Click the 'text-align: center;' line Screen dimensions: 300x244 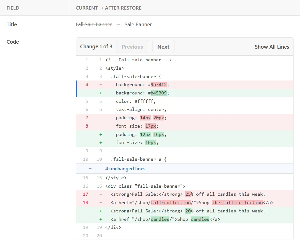coord(185,109)
